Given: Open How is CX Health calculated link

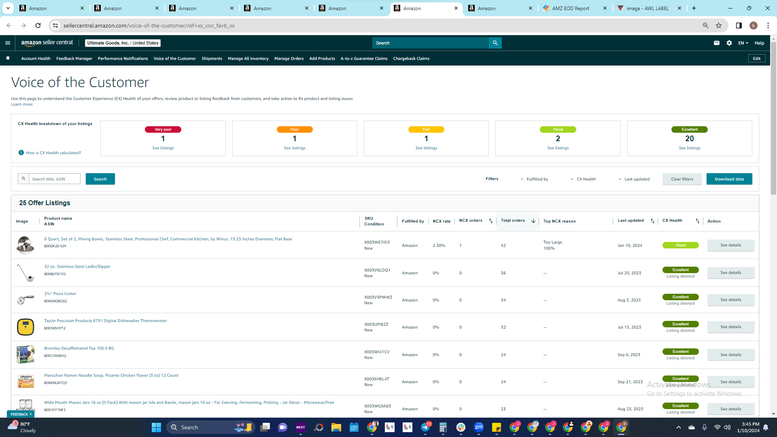Looking at the screenshot, I should pyautogui.click(x=53, y=153).
